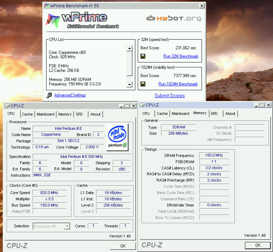
Task: Click the Revision value cB0
Action: (122, 169)
